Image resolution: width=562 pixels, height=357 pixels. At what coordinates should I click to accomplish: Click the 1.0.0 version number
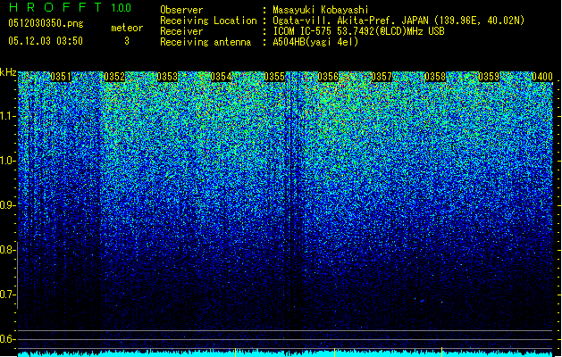coord(122,7)
